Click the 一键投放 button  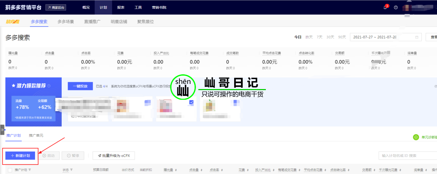[x=80, y=86]
